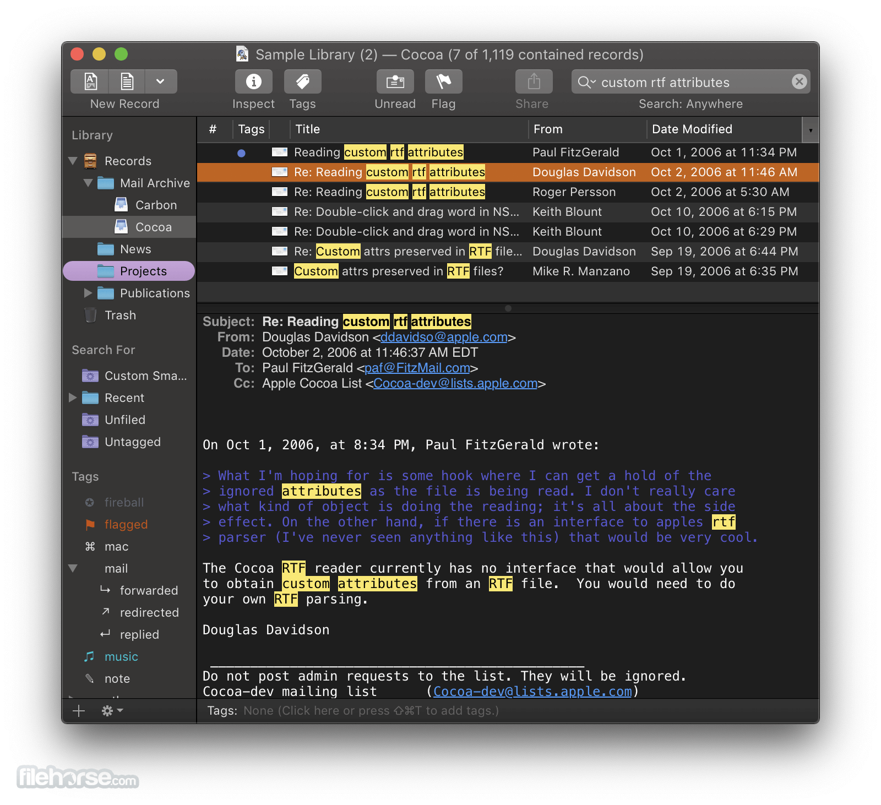
Task: Open the Inspect info panel
Action: pos(253,81)
